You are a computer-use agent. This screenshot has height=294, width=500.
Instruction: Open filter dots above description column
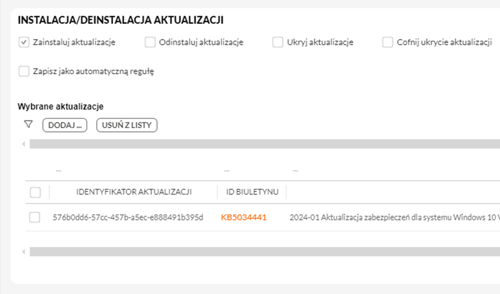(x=296, y=171)
